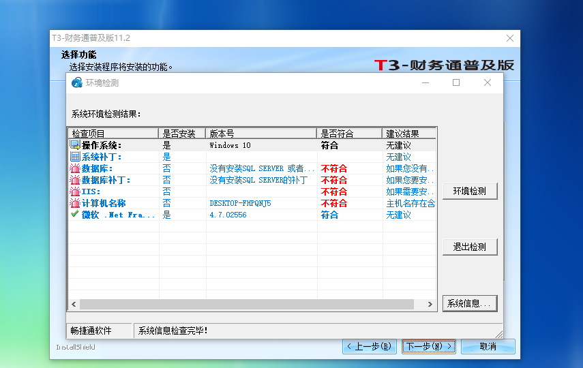Click the window resize grip corner
This screenshot has height=368, width=583.
(x=499, y=335)
